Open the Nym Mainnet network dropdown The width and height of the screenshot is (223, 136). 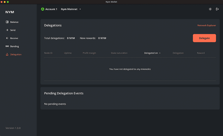(x=71, y=9)
